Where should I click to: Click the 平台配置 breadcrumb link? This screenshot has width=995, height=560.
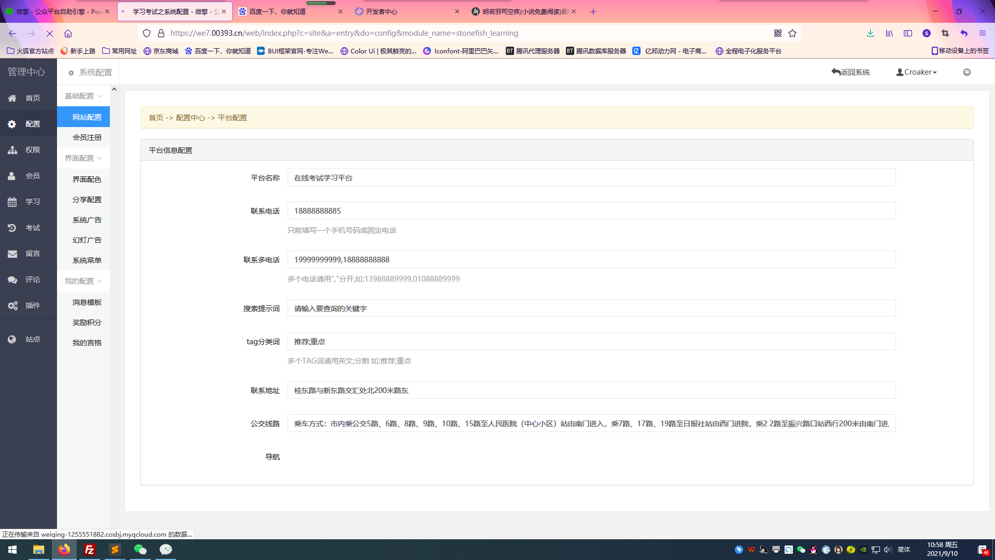(x=232, y=118)
